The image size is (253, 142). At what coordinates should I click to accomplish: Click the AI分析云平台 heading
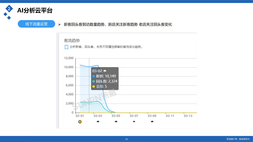coord(35,11)
